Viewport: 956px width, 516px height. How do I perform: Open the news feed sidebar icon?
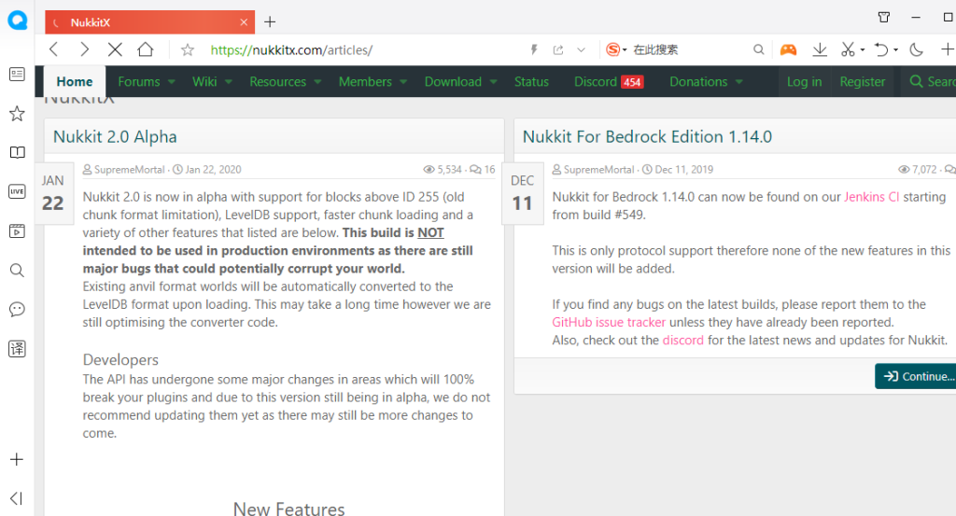coord(17,75)
